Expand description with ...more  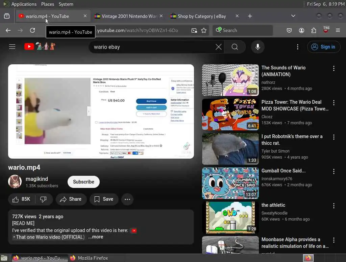tap(96, 237)
